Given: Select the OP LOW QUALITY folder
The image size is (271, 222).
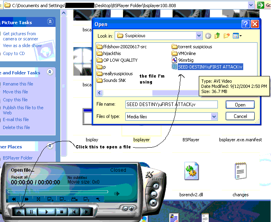Looking at the screenshot, I should pos(117,60).
